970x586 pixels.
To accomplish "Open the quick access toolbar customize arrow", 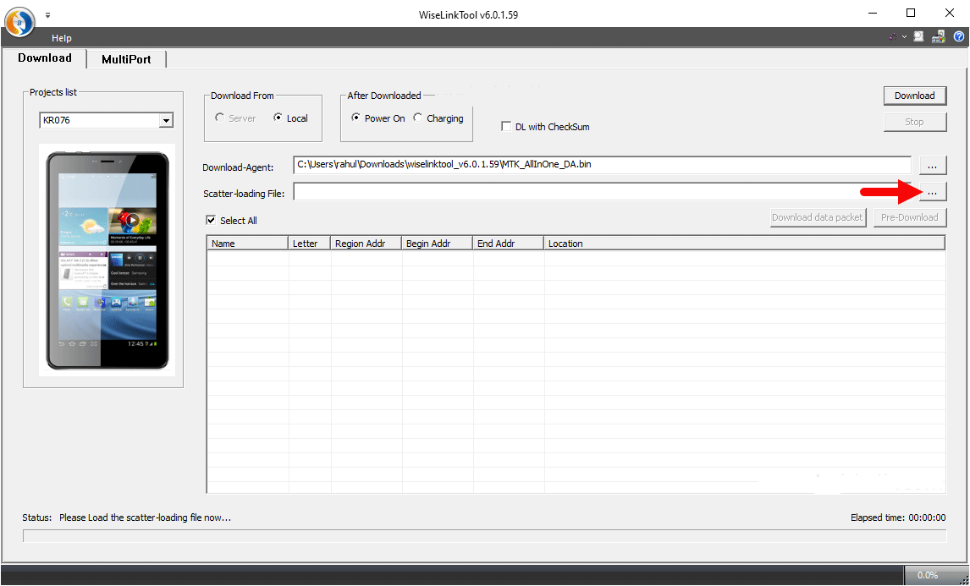I will pyautogui.click(x=47, y=15).
